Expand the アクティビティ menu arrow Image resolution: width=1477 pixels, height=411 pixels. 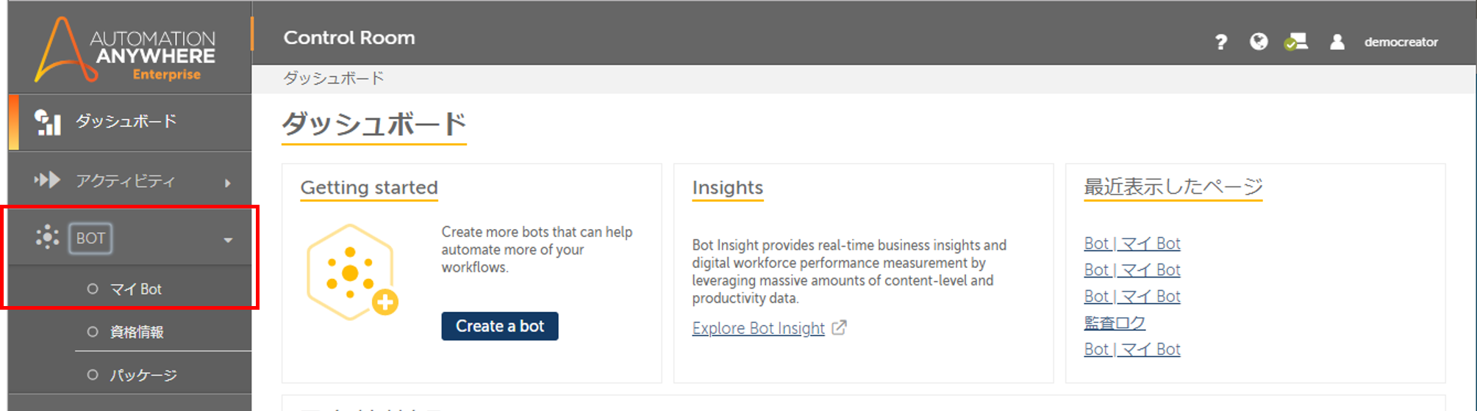point(228,182)
